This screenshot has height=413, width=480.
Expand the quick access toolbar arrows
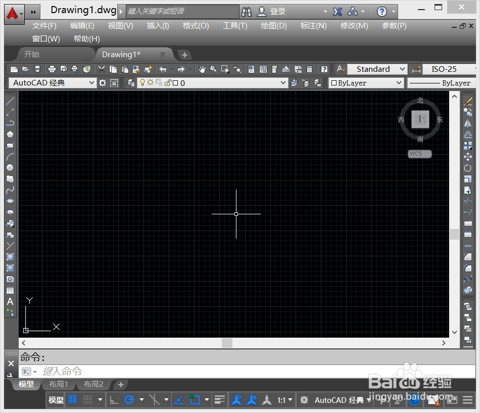click(x=33, y=12)
